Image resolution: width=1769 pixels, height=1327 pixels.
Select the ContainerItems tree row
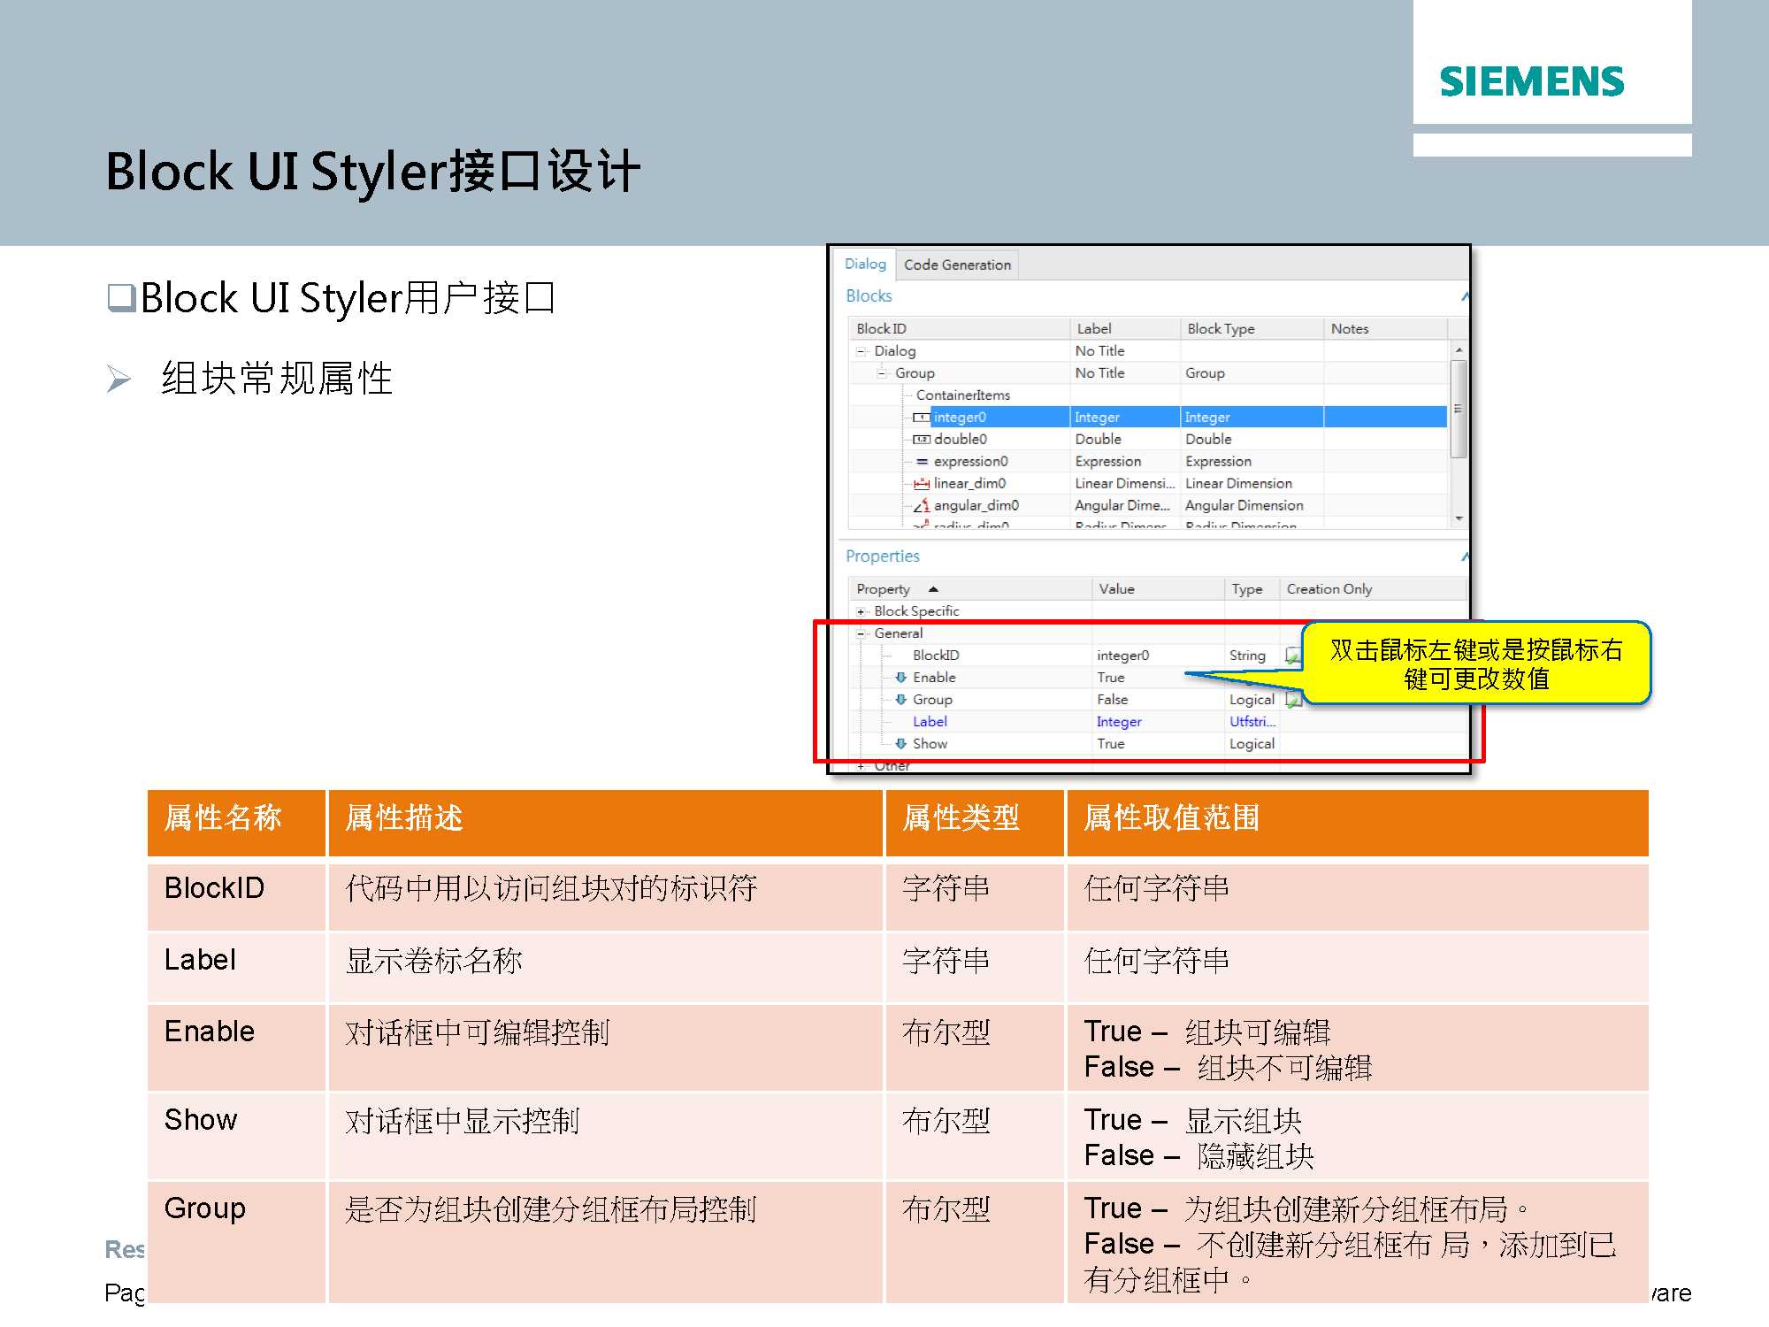click(1148, 395)
